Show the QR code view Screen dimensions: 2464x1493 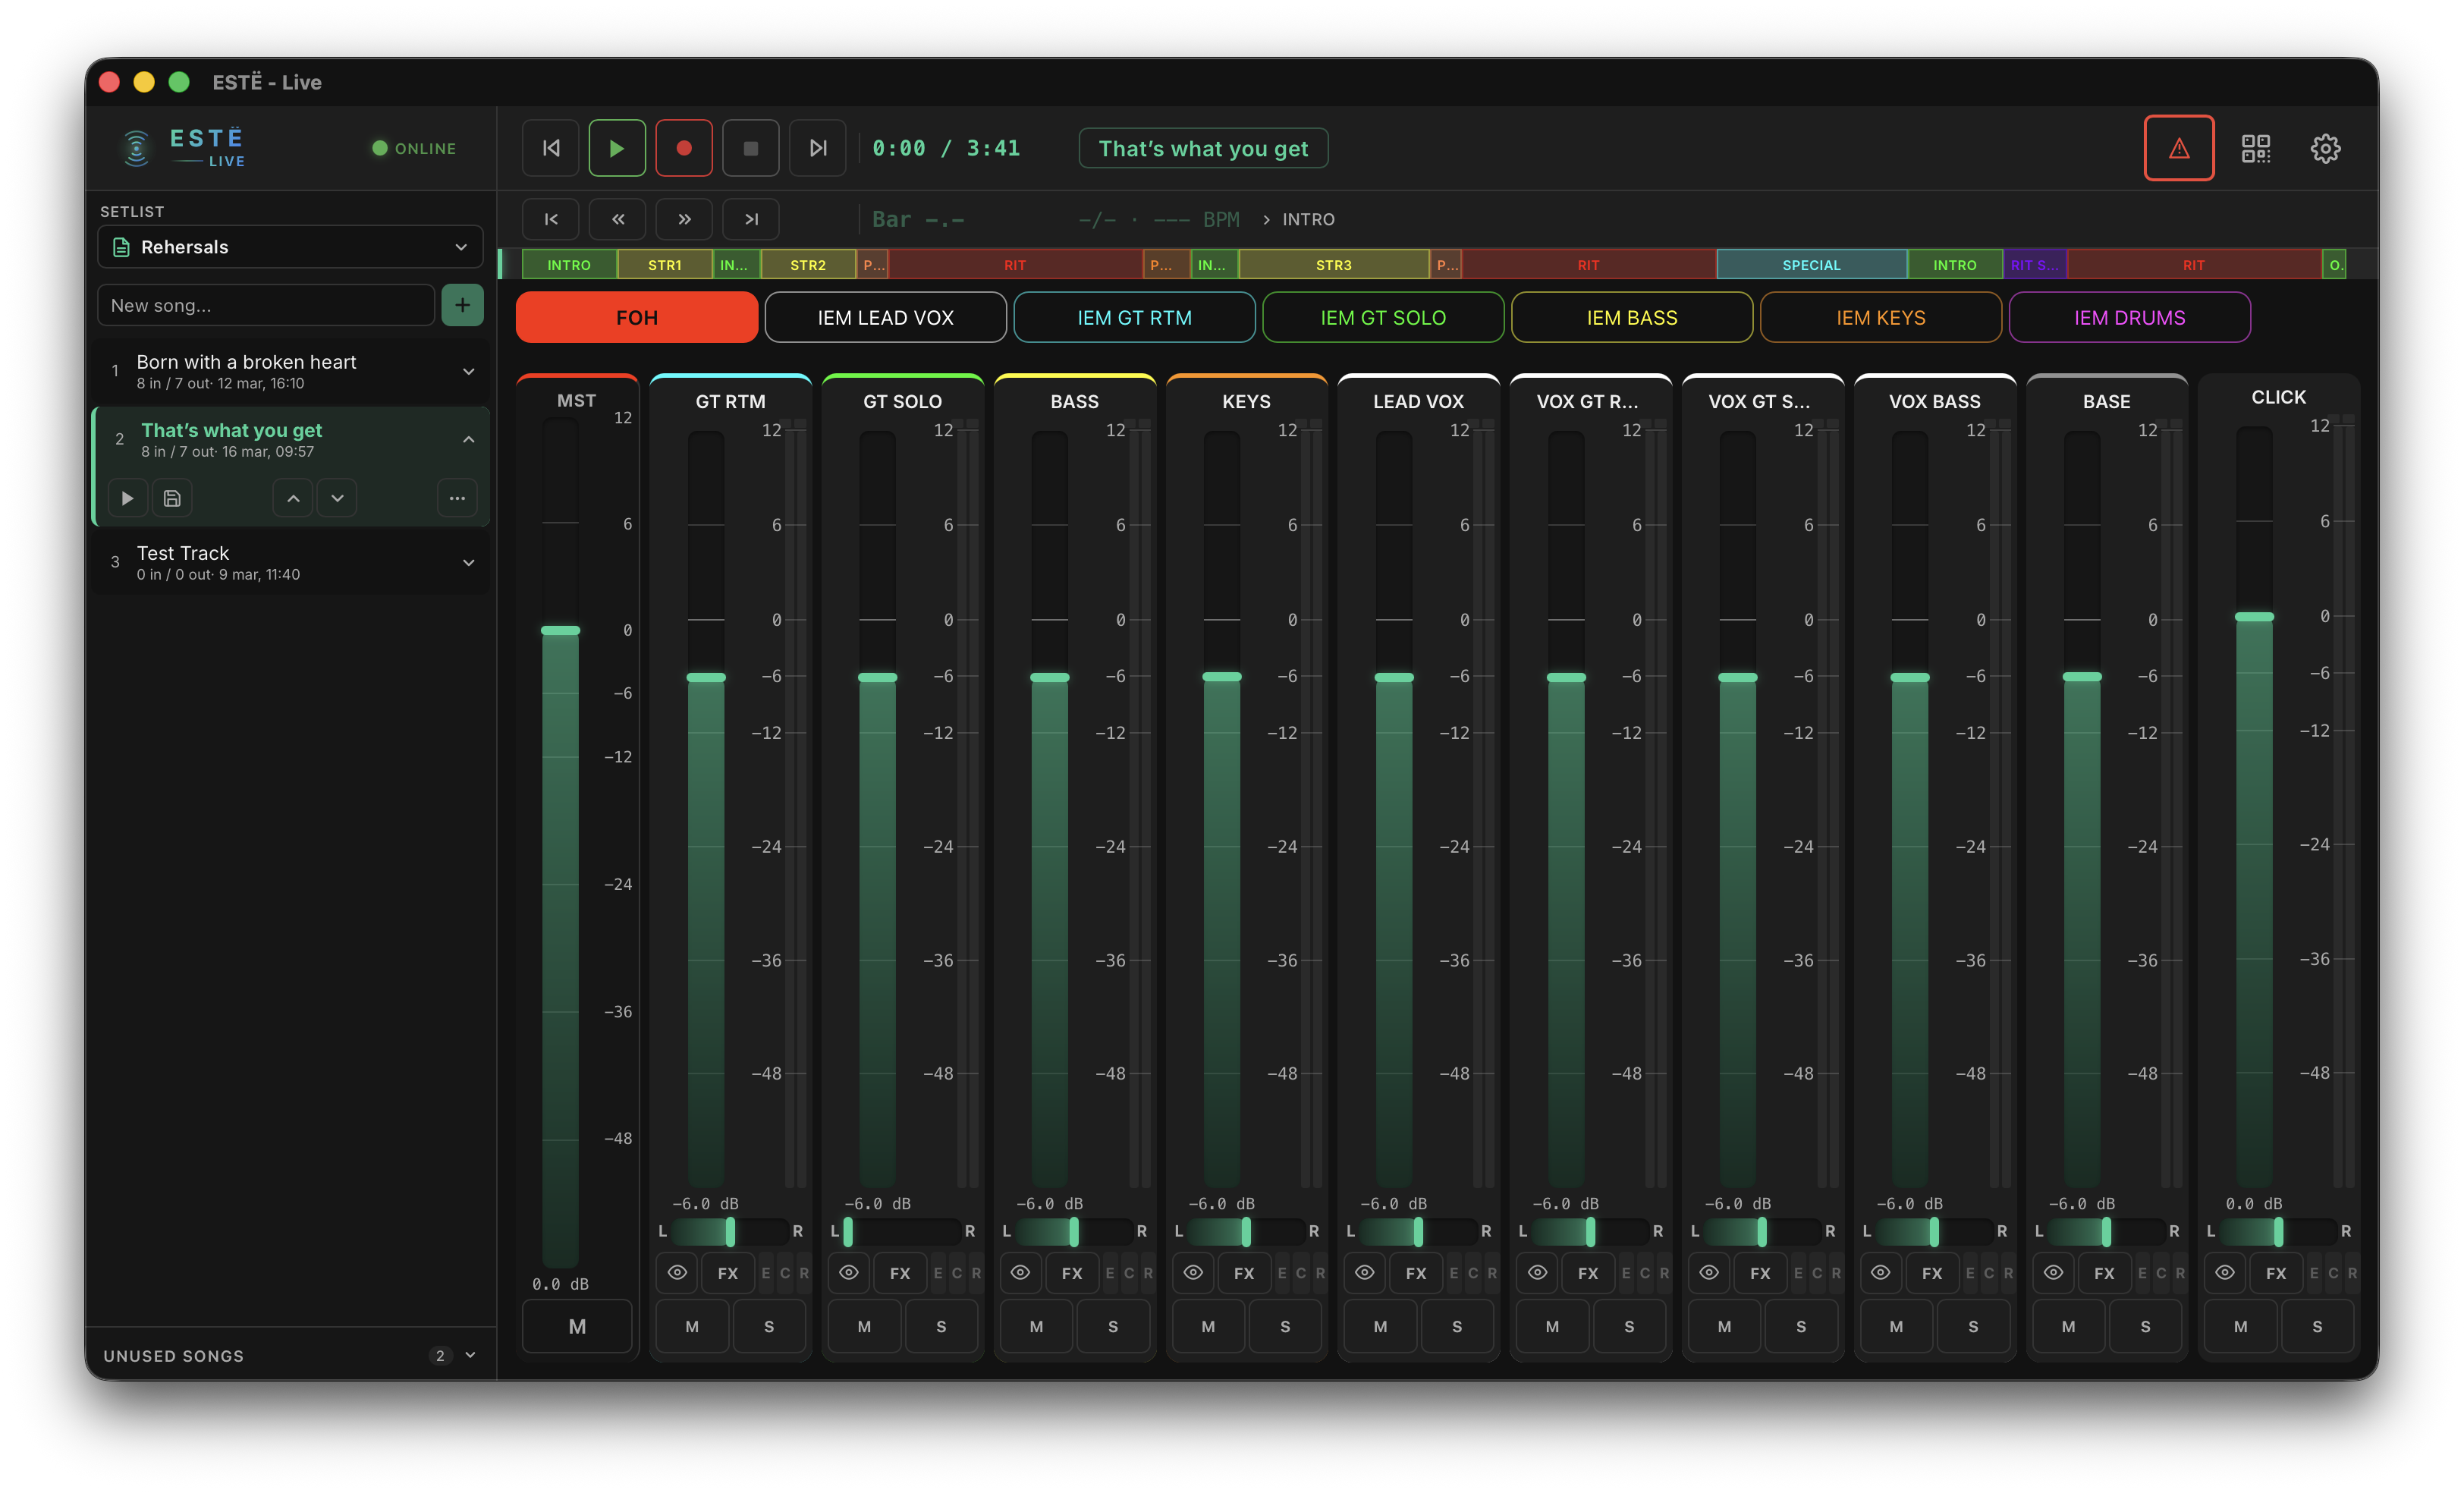point(2255,148)
